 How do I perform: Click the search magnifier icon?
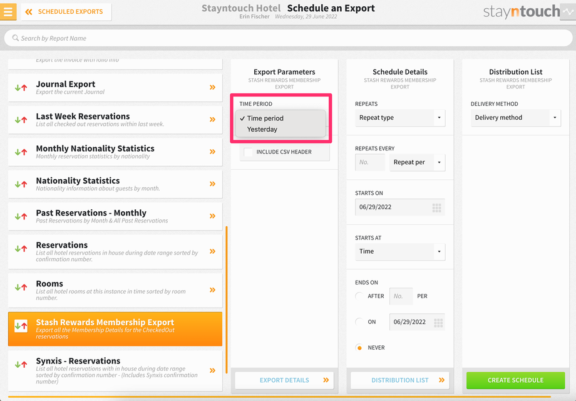(x=16, y=38)
